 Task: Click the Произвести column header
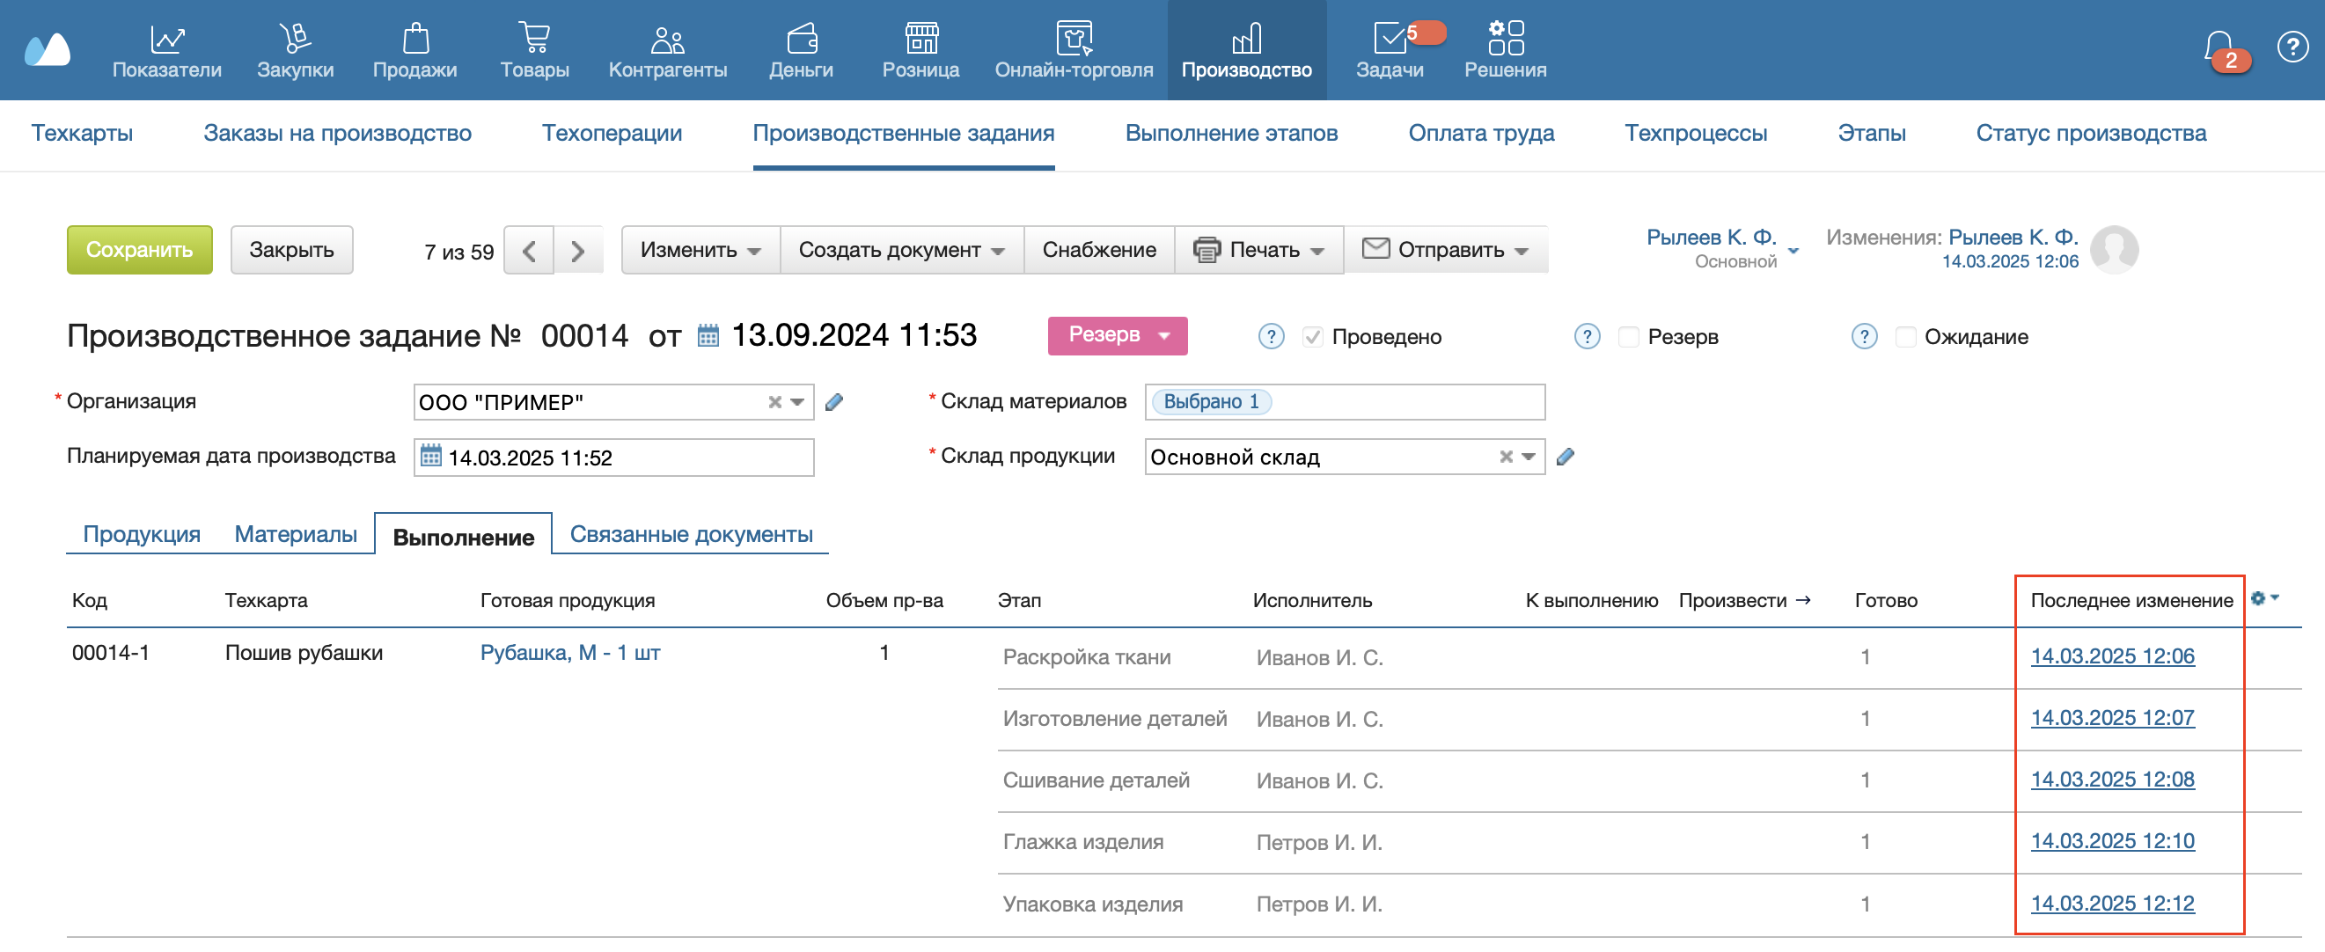click(x=1745, y=601)
